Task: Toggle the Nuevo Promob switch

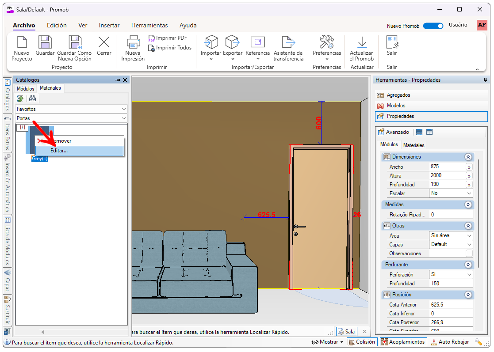Action: (x=433, y=26)
